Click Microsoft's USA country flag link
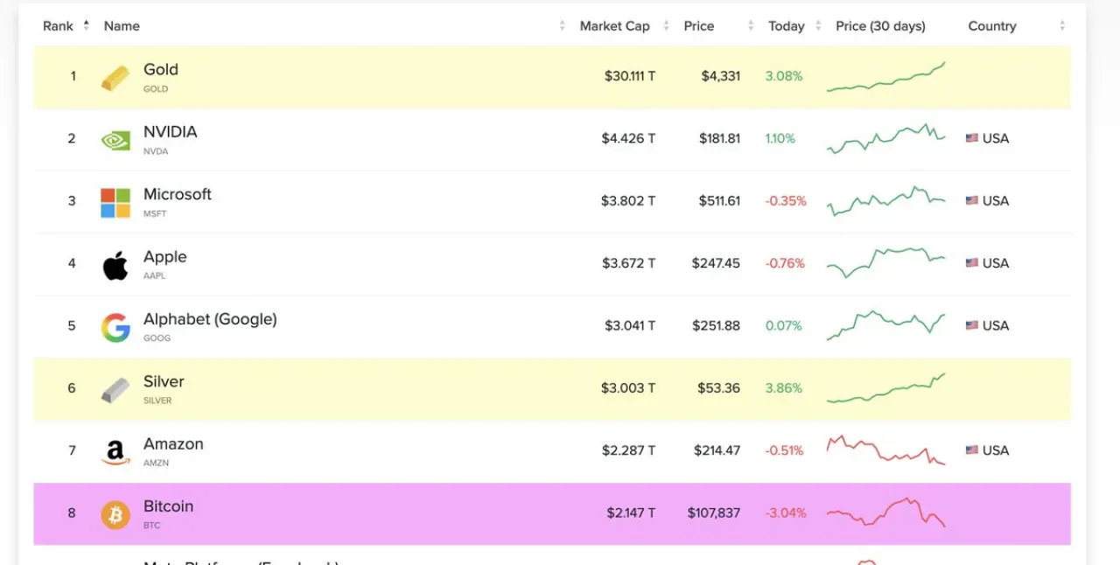This screenshot has width=1120, height=565. 987,200
